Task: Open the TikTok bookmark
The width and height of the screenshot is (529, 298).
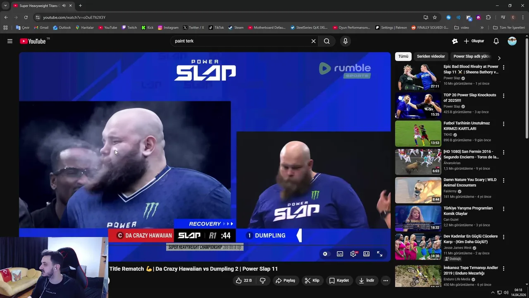Action: tap(216, 28)
